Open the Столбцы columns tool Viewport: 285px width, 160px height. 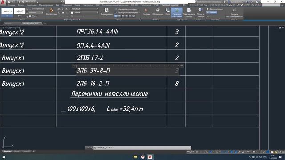(x=146, y=12)
